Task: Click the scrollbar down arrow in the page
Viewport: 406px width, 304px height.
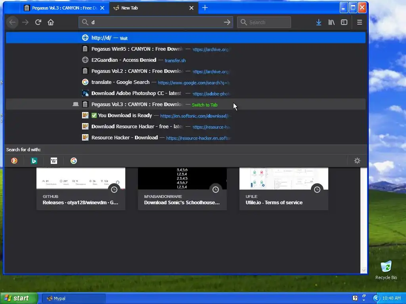Action: pyautogui.click(x=364, y=270)
